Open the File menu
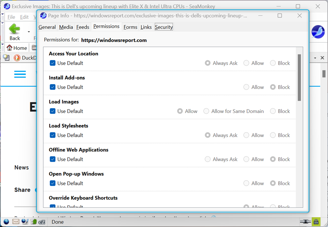This screenshot has width=328, height=227. tap(11, 17)
